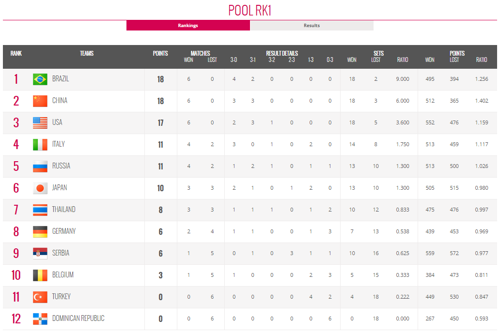Click the Germany flag icon
This screenshot has height=334, width=500.
tap(40, 231)
